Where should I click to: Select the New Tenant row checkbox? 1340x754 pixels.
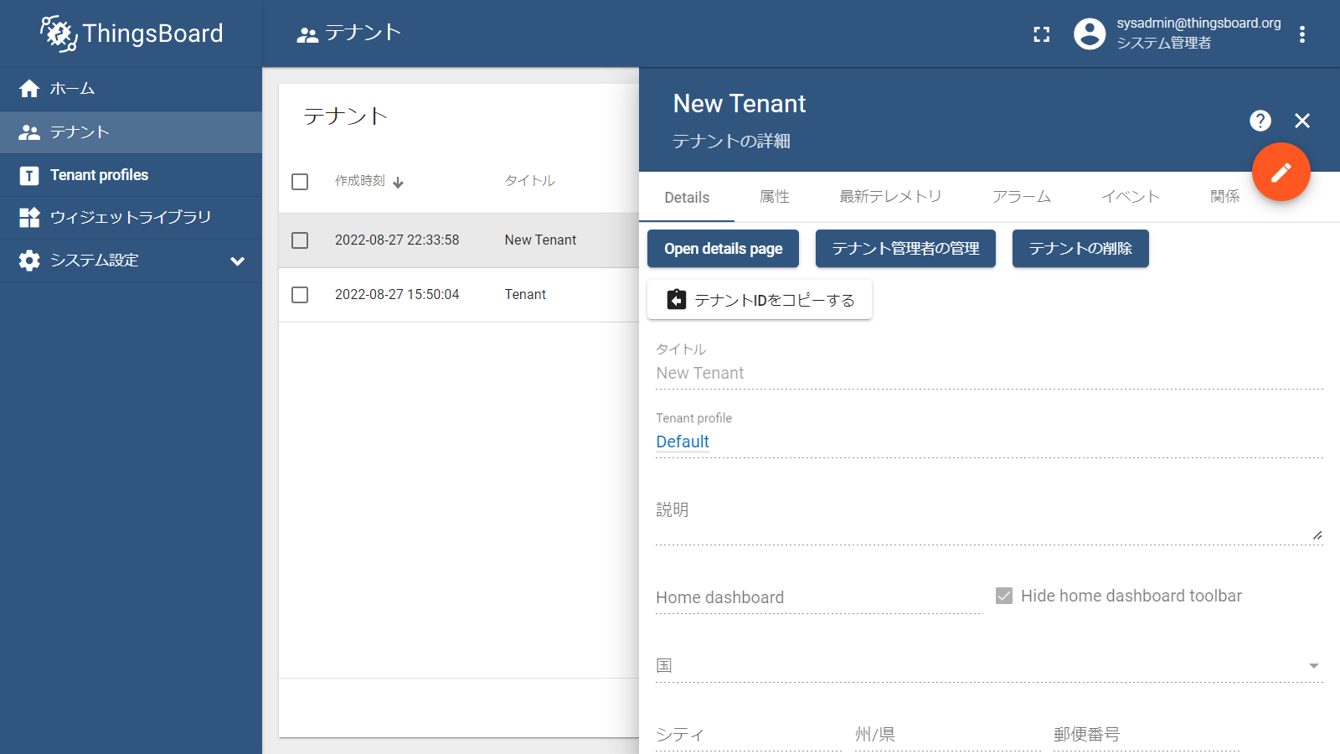pos(300,240)
